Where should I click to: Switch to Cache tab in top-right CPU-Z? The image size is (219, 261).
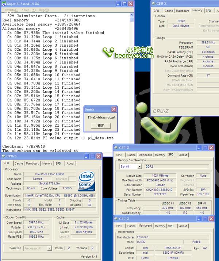pyautogui.click(x=169, y=11)
